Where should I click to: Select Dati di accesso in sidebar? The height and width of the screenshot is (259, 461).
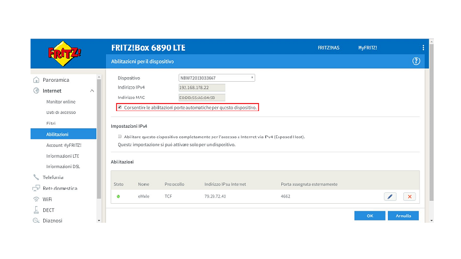pos(61,112)
